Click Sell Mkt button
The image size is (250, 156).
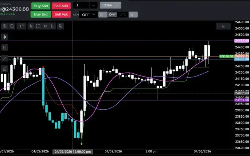(x=61, y=6)
